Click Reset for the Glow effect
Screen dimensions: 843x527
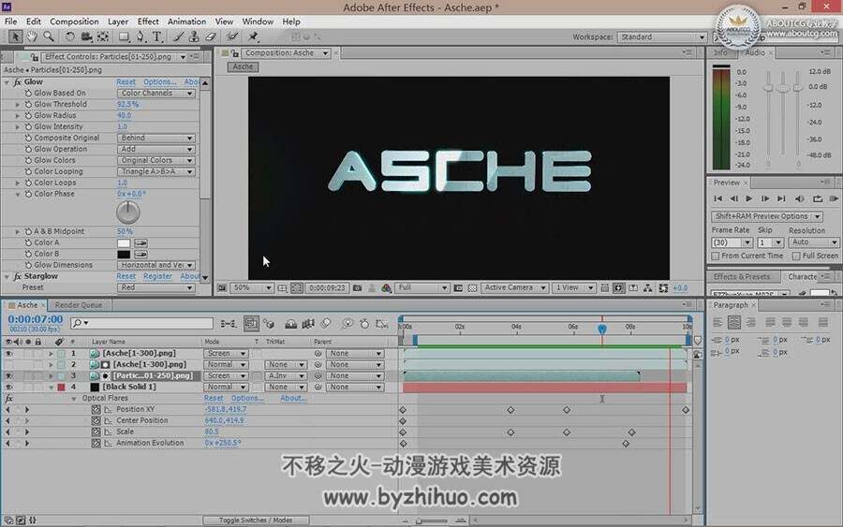[126, 81]
